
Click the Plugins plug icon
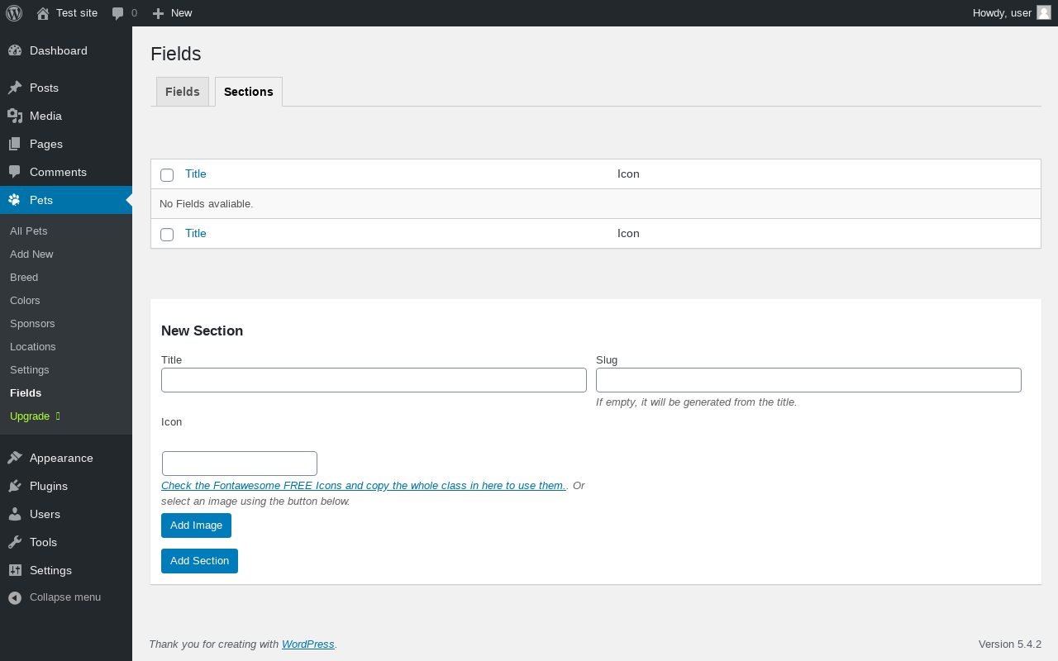[x=15, y=486]
